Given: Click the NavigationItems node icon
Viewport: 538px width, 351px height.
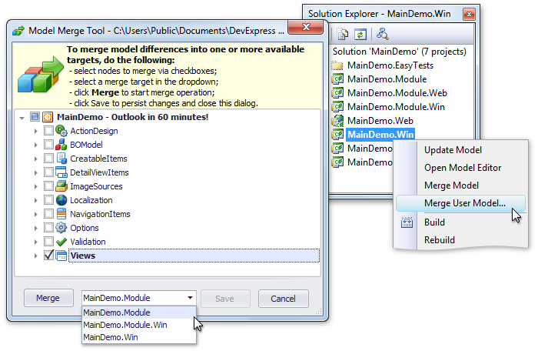Looking at the screenshot, I should pos(61,214).
